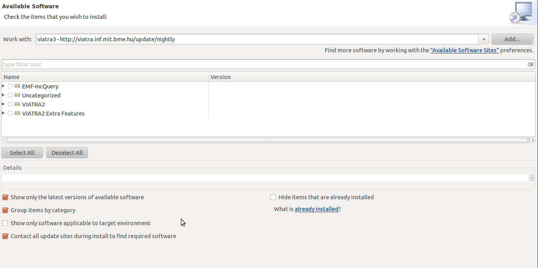This screenshot has height=268, width=538.
Task: Click the Uncategorized category icon
Action: click(17, 95)
